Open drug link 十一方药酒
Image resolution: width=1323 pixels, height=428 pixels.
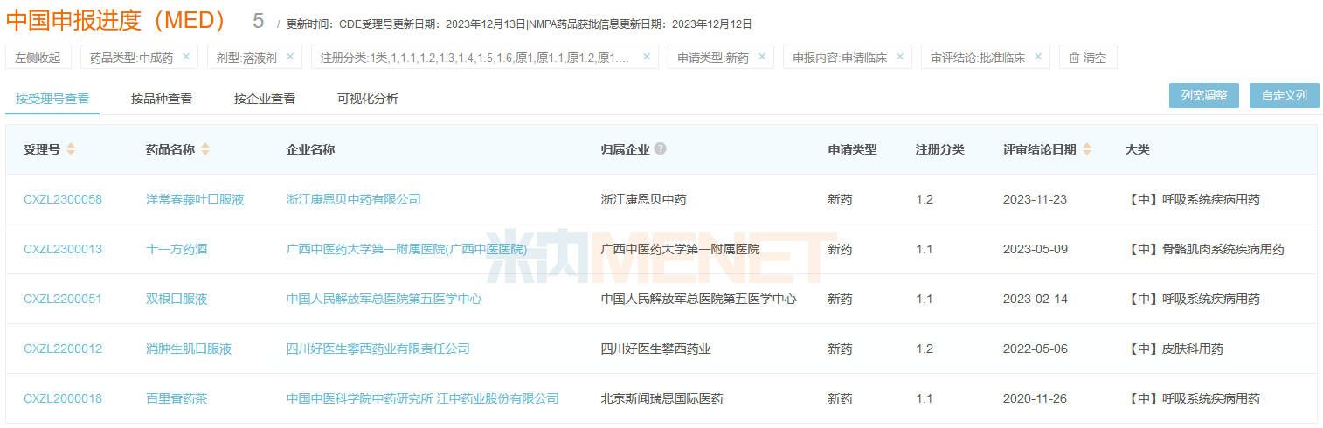[177, 249]
